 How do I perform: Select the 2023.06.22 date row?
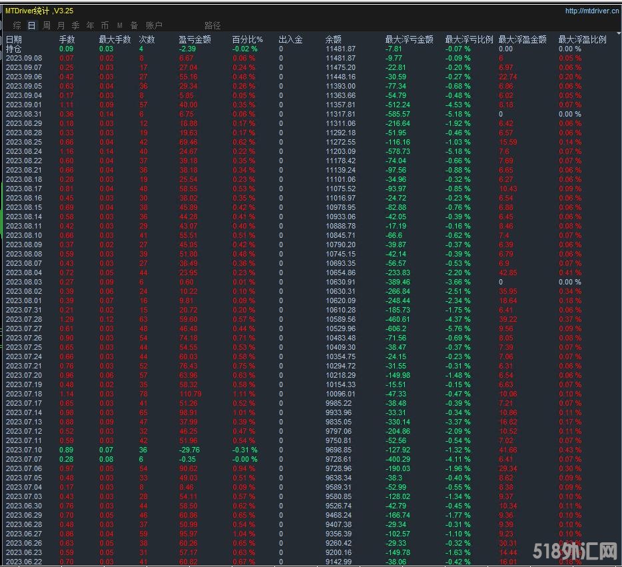(24, 562)
